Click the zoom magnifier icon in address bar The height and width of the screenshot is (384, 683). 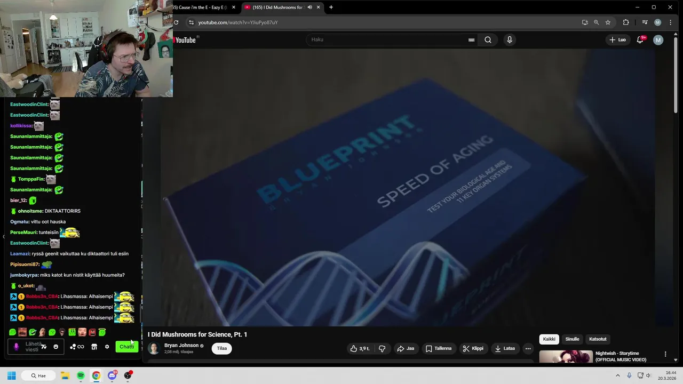point(596,22)
